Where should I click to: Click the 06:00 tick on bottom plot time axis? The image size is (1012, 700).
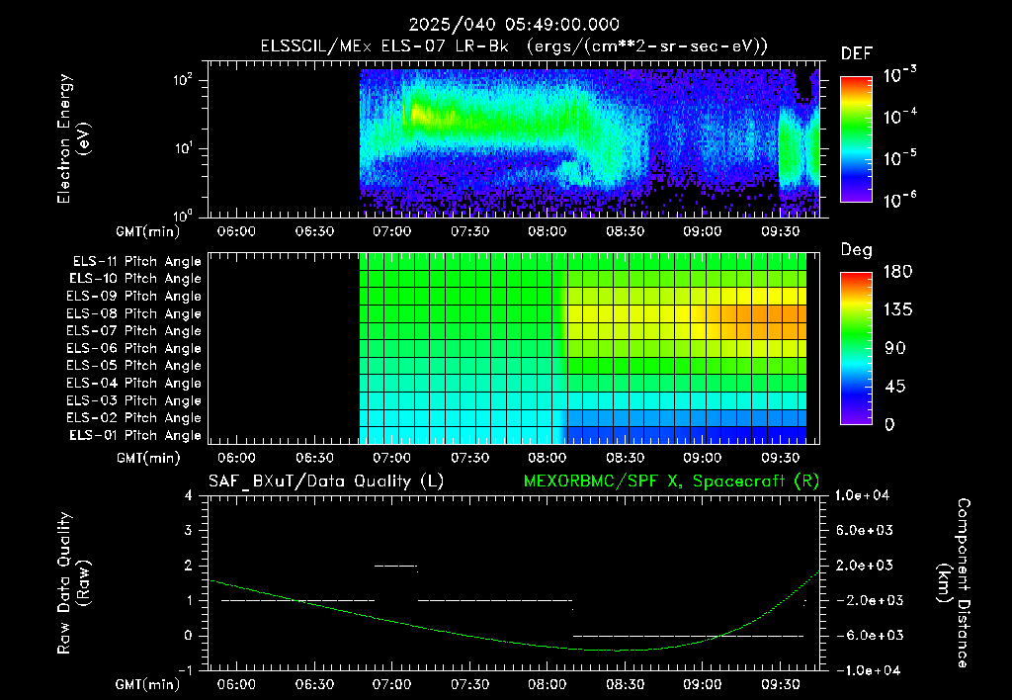point(236,684)
